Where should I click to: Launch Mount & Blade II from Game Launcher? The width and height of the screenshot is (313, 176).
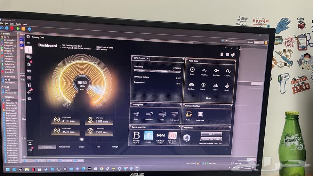(136, 137)
